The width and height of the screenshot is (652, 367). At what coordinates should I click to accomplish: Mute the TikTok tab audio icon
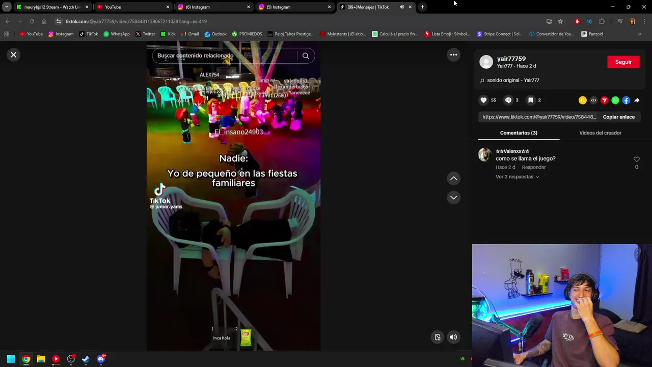(402, 7)
